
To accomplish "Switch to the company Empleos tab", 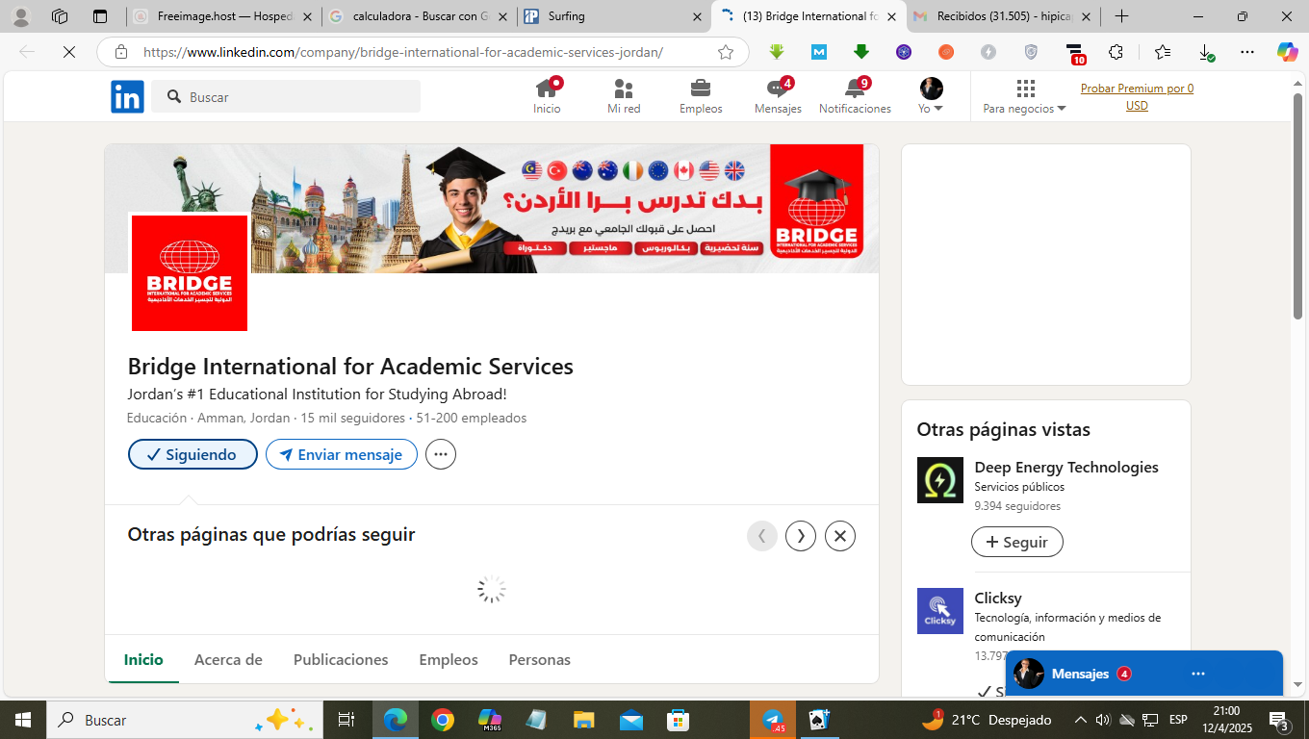I will [x=449, y=659].
